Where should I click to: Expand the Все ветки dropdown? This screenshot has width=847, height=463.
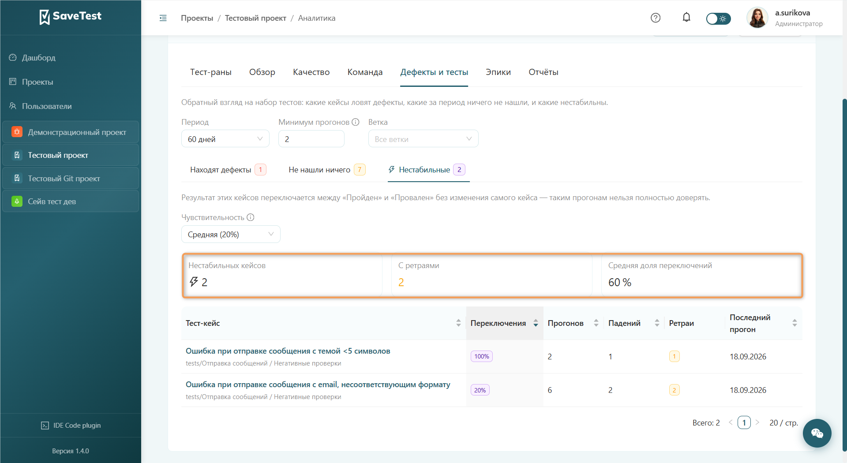coord(423,139)
